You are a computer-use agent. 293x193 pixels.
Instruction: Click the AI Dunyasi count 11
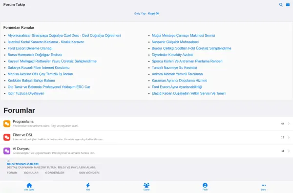[x=283, y=151]
